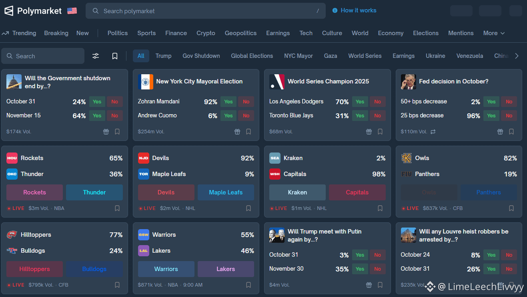527x297 pixels.
Task: Buy No for shutdown ending November 15
Action: 115,116
